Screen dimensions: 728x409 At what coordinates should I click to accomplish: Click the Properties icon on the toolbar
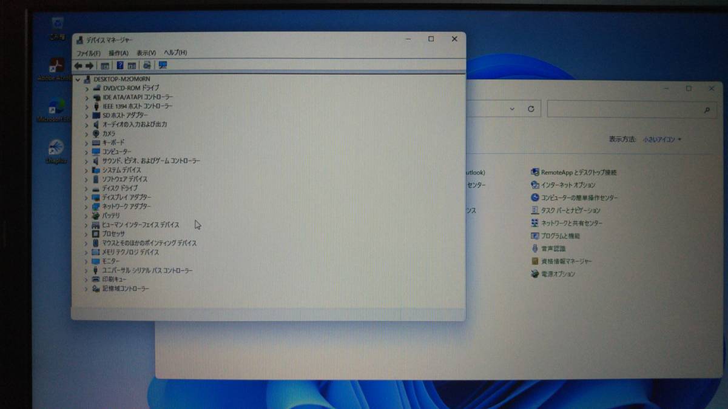(132, 65)
